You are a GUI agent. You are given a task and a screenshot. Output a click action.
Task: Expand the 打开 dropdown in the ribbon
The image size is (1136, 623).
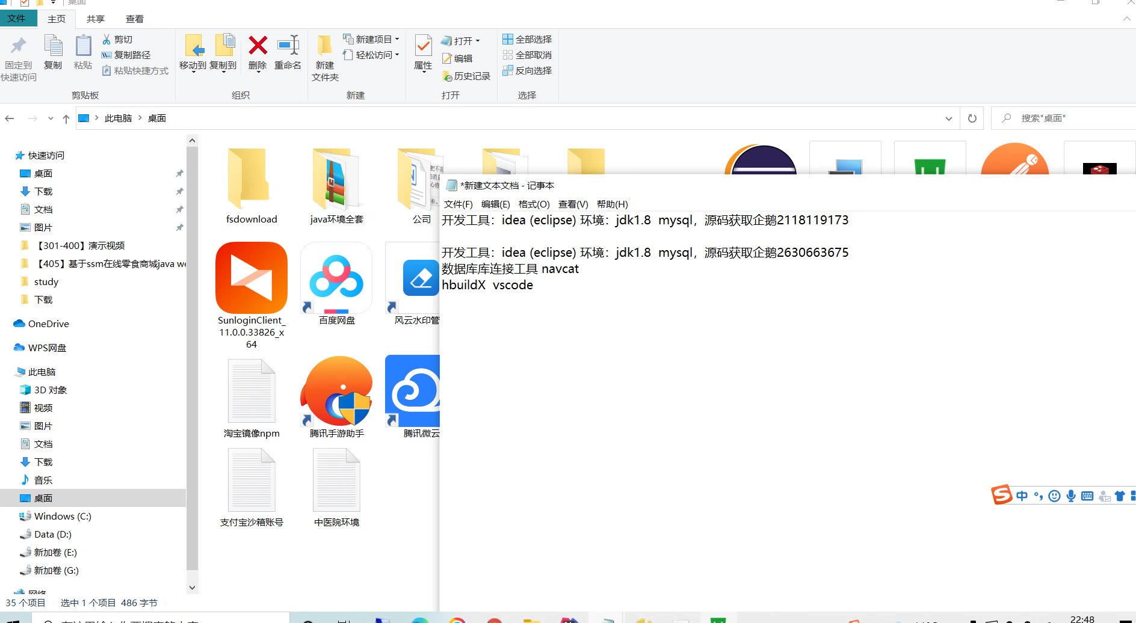coord(461,41)
